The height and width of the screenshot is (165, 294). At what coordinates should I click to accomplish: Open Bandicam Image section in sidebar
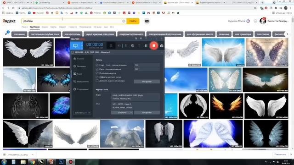coord(81,82)
